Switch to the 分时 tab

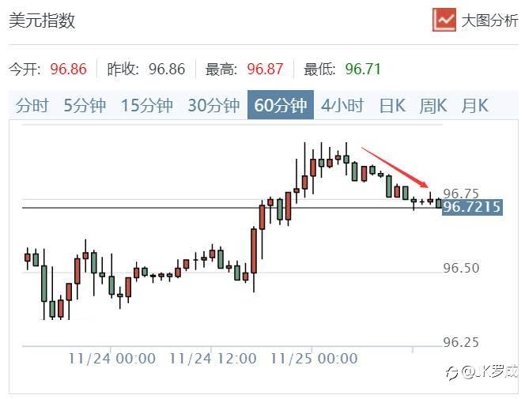(x=32, y=105)
